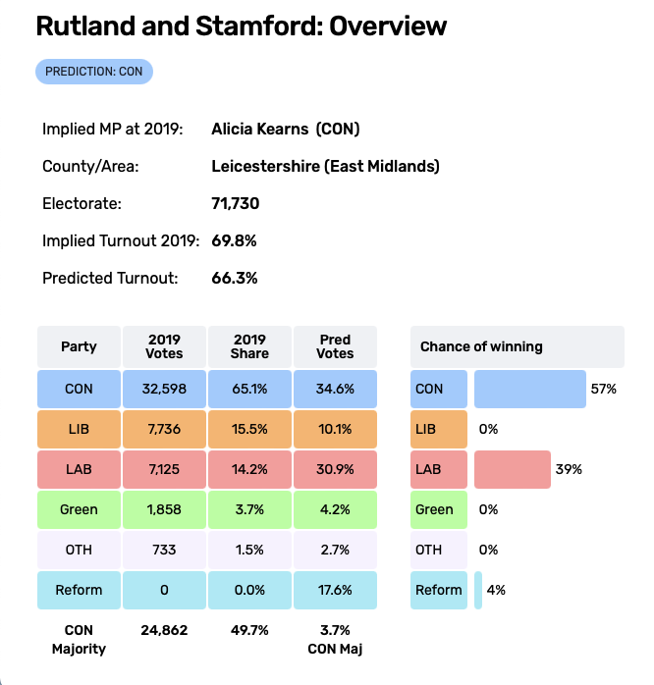The height and width of the screenshot is (685, 654).
Task: Select the 2019 Share column header
Action: [249, 346]
